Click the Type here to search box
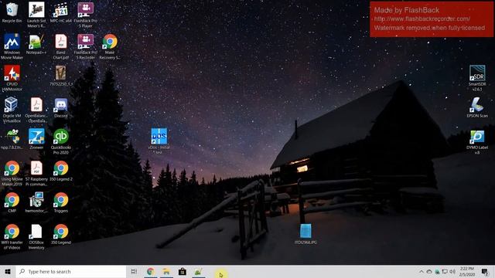 pyautogui.click(x=71, y=271)
